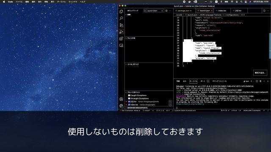Toggle Uncaught Exceptions checkbox
The height and width of the screenshot is (152, 271).
129,98
